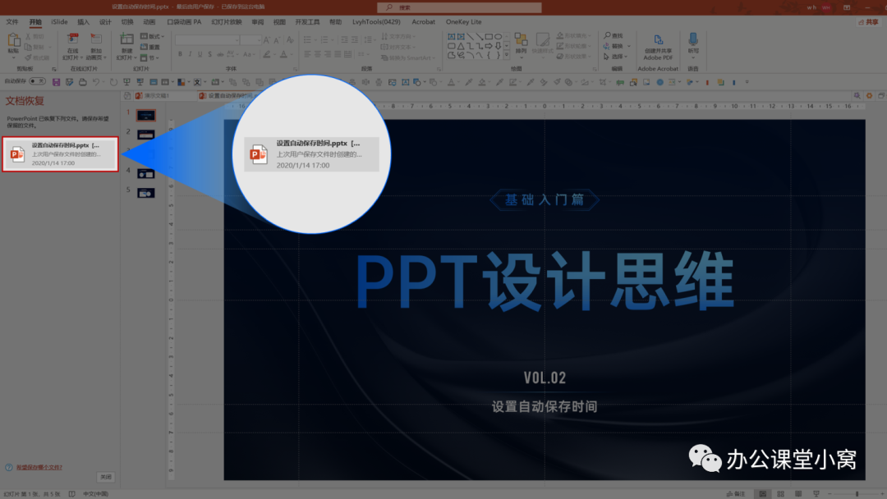Screen dimensions: 887x499
Task: Switch to the OneKey Lite tab
Action: click(463, 22)
